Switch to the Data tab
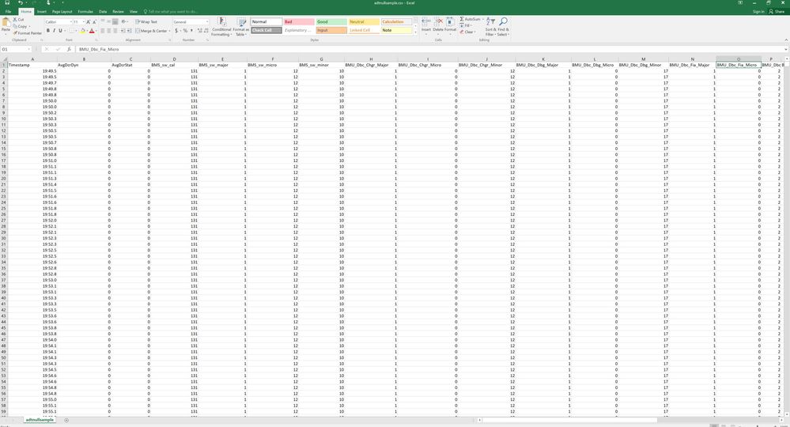This screenshot has height=427, width=790. point(103,12)
